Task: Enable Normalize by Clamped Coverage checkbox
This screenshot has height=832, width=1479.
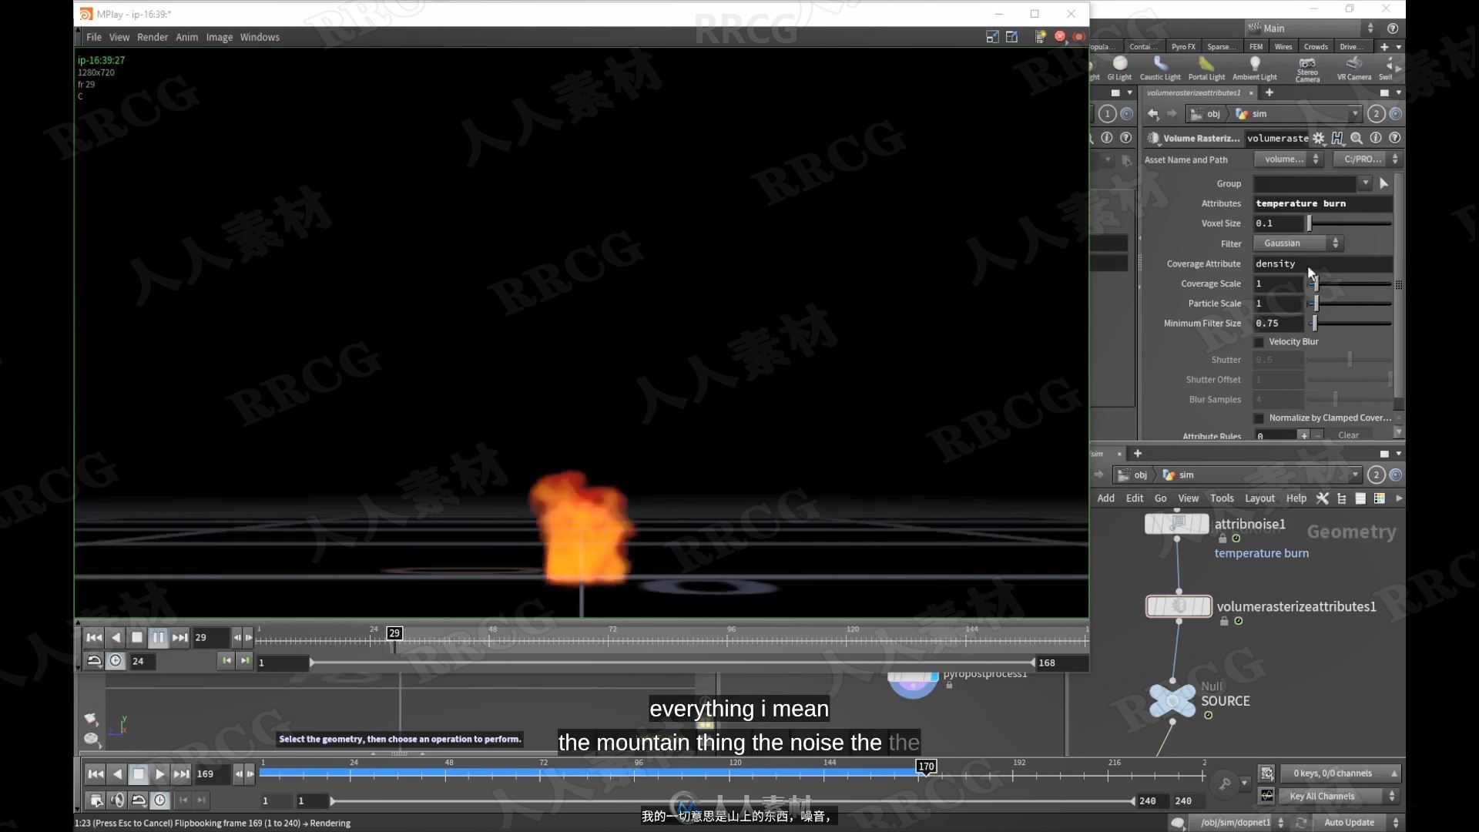Action: coord(1259,418)
